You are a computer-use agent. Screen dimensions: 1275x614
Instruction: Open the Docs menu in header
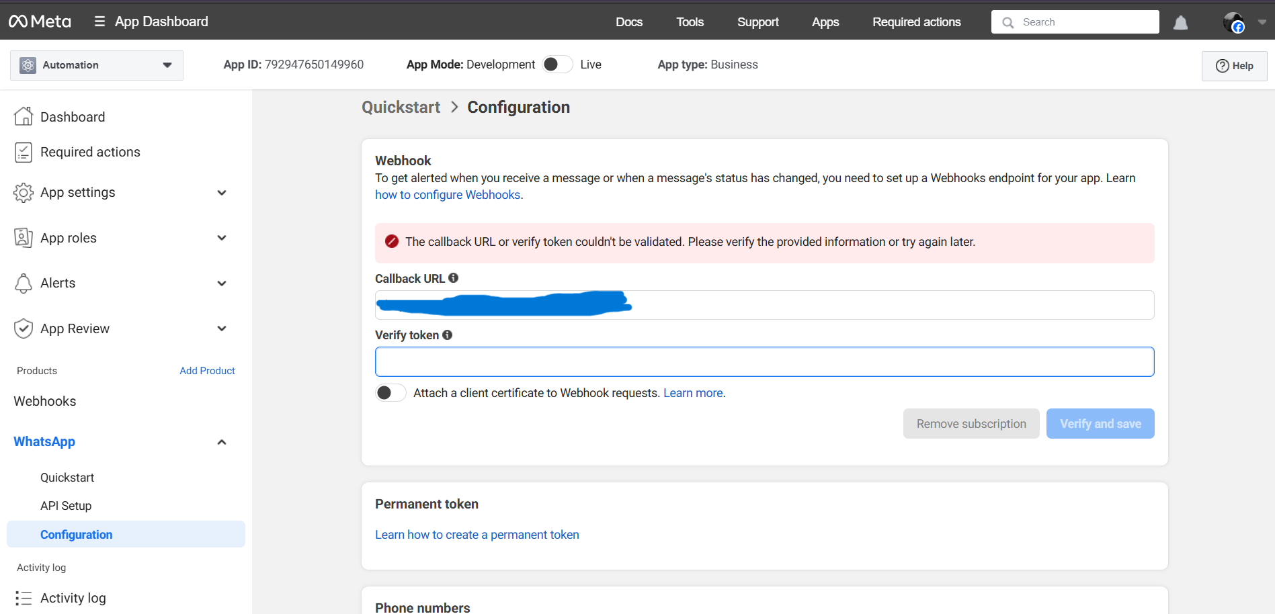628,22
